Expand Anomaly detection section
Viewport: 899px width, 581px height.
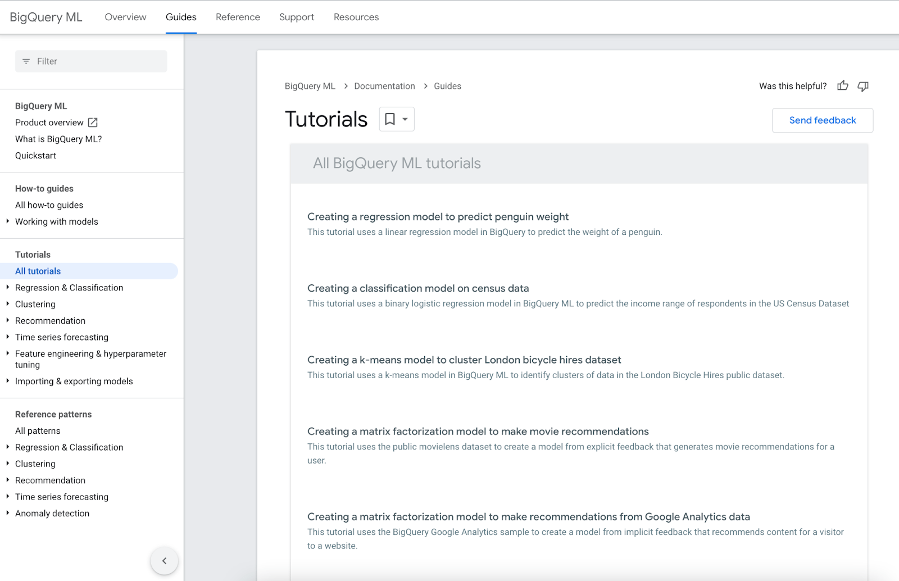pyautogui.click(x=7, y=513)
